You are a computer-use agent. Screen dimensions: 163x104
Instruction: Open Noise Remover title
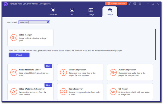click(76, 89)
